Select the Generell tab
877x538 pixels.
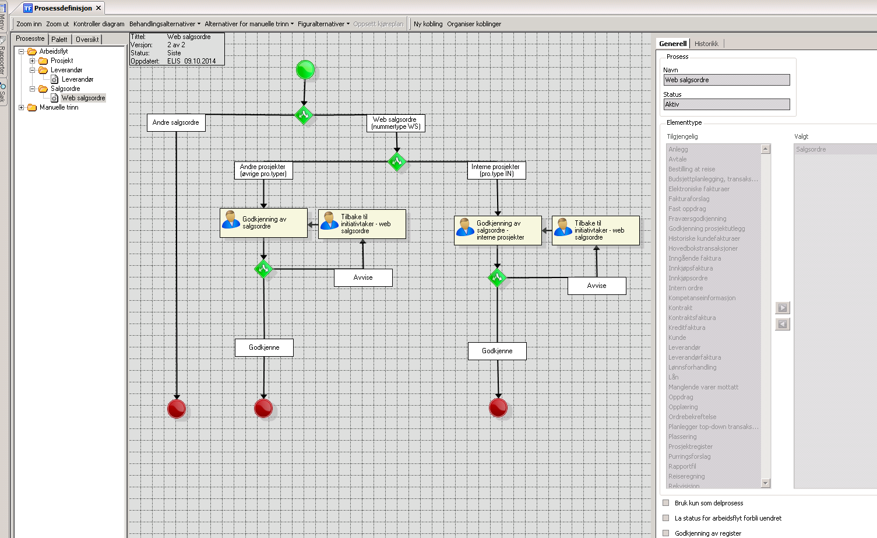tap(673, 44)
